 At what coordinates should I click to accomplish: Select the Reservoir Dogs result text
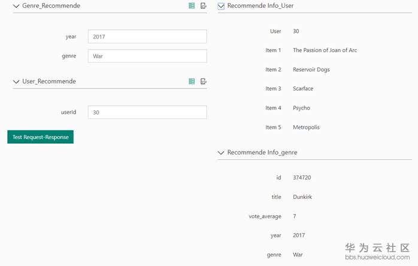311,69
